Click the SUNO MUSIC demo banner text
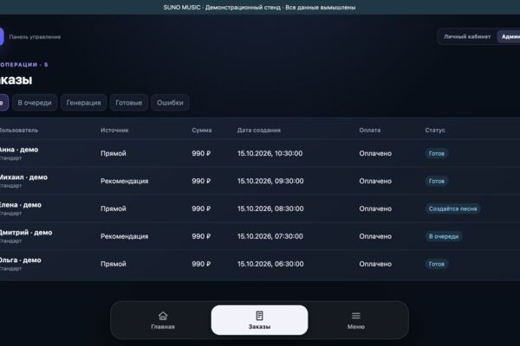Image resolution: width=520 pixels, height=346 pixels. pyautogui.click(x=259, y=7)
